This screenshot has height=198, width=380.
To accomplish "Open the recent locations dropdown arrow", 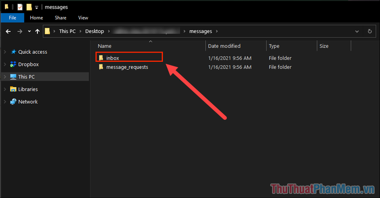I will click(29, 31).
